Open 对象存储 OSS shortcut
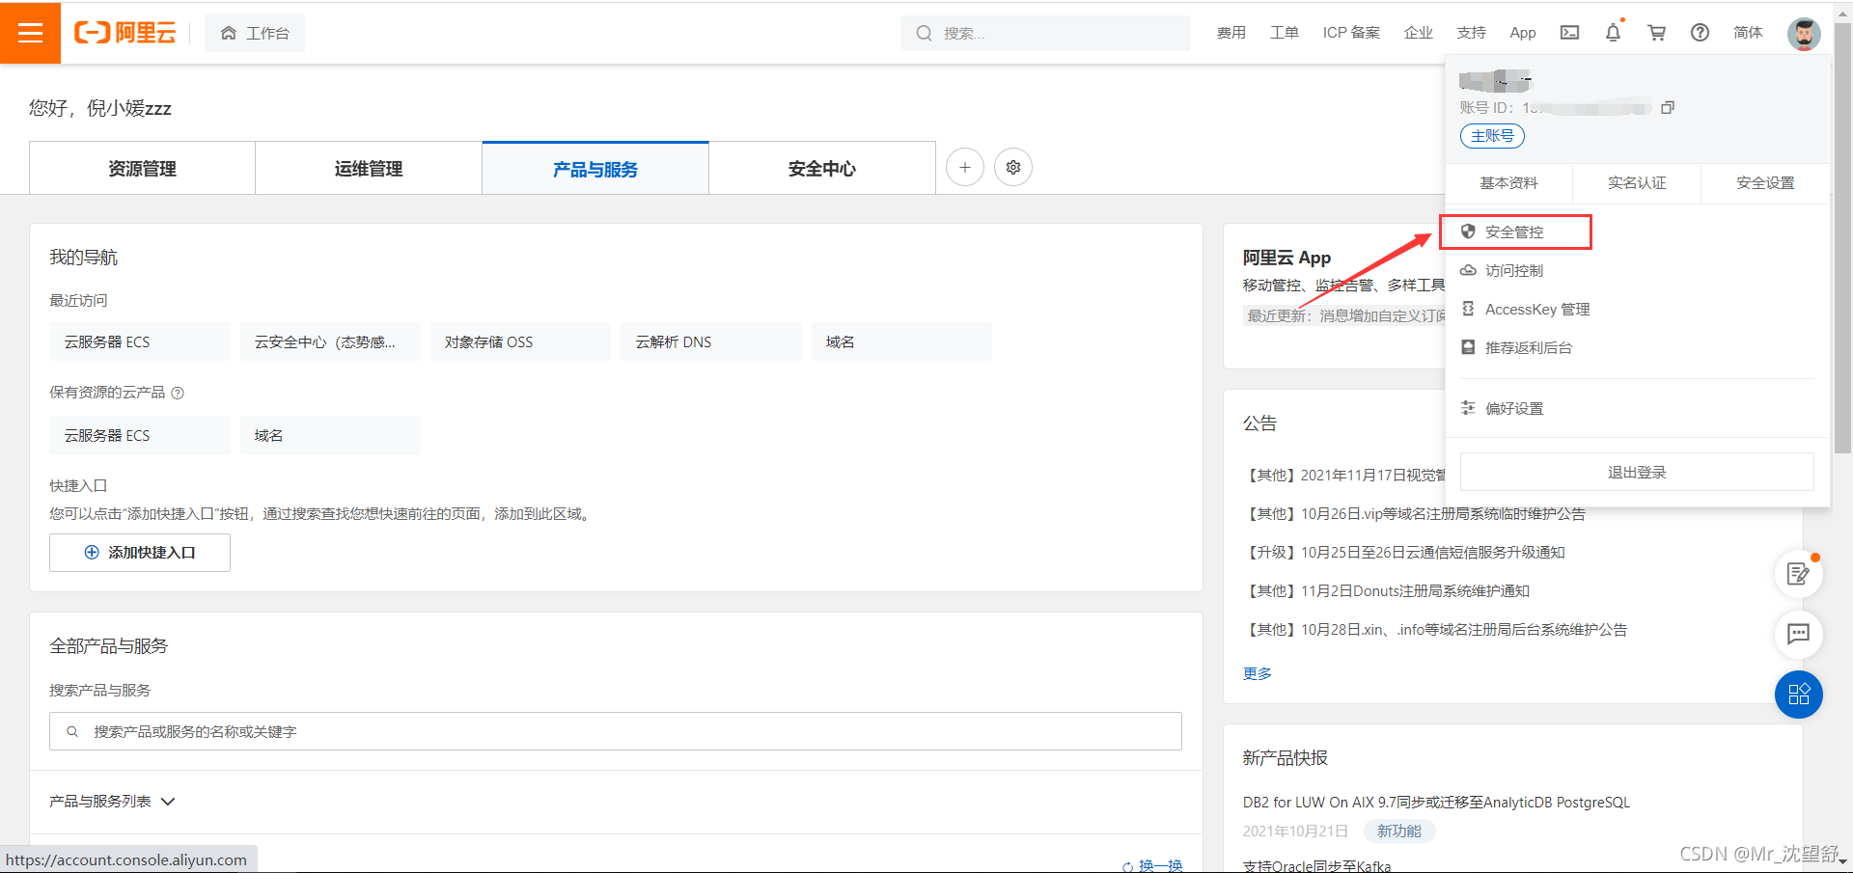The width and height of the screenshot is (1853, 873). coord(520,341)
